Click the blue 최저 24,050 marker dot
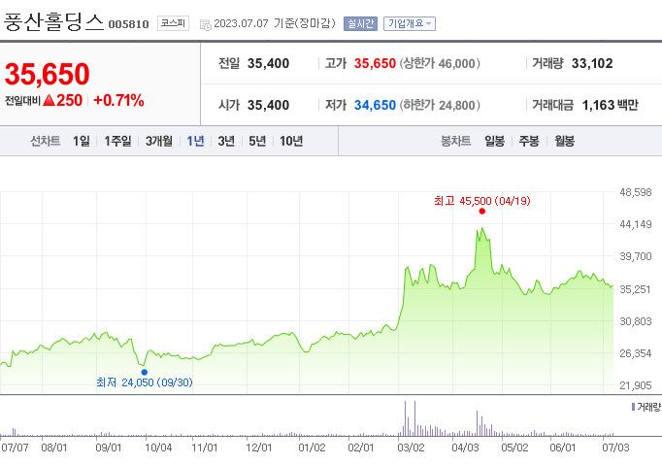Screen dimensions: 662x464 tap(145, 372)
